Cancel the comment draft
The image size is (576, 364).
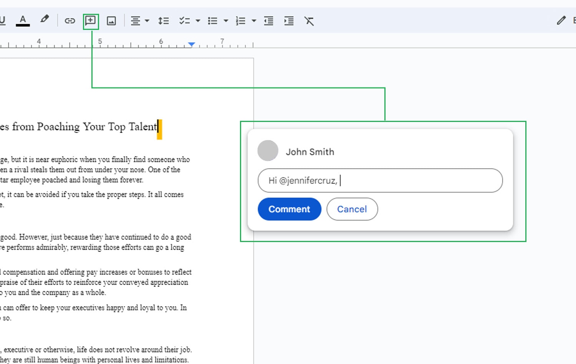point(352,209)
